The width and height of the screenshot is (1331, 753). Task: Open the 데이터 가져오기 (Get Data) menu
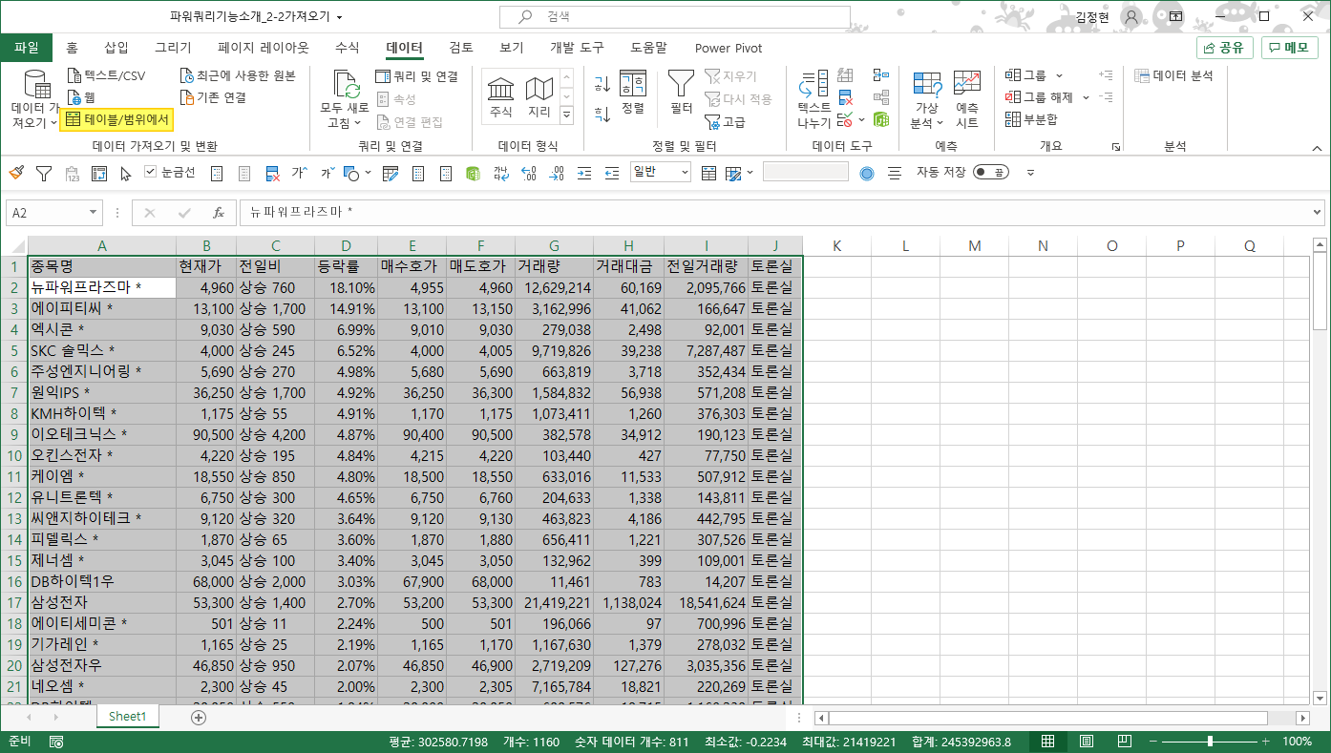(x=35, y=100)
